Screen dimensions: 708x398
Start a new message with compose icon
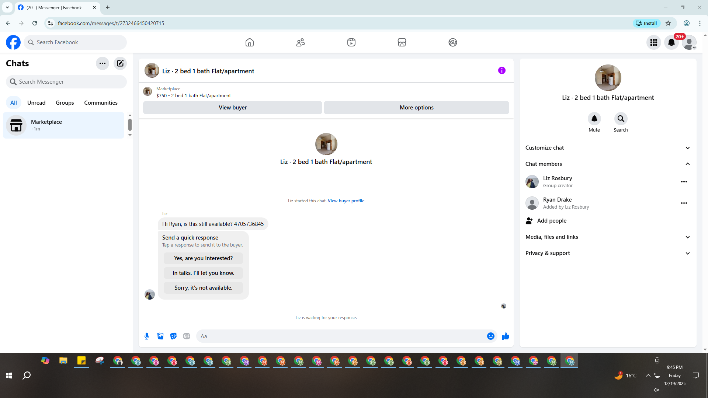click(120, 63)
